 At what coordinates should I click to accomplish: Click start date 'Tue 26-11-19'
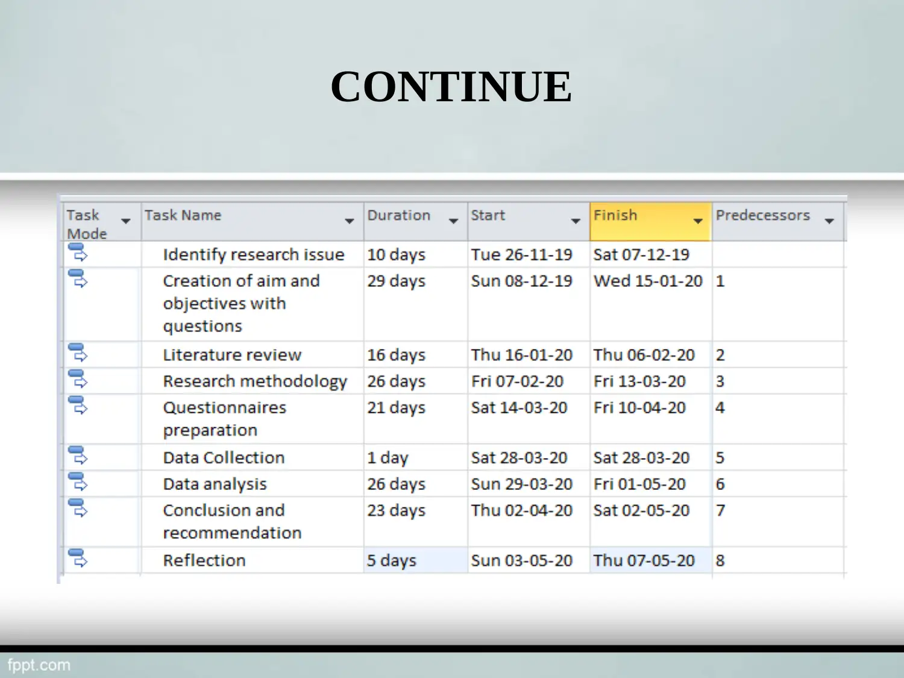[521, 255]
